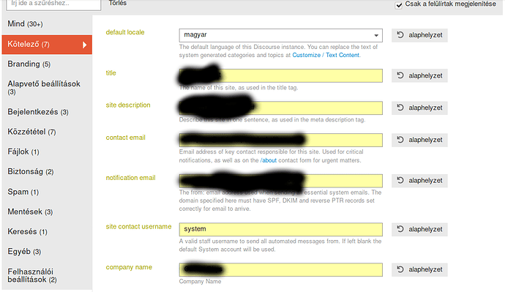Select the Kötelező (7) category
The image size is (505, 292).
point(47,45)
